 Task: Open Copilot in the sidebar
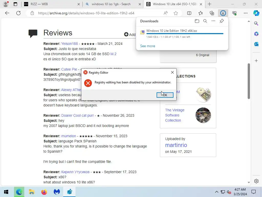[256, 13]
